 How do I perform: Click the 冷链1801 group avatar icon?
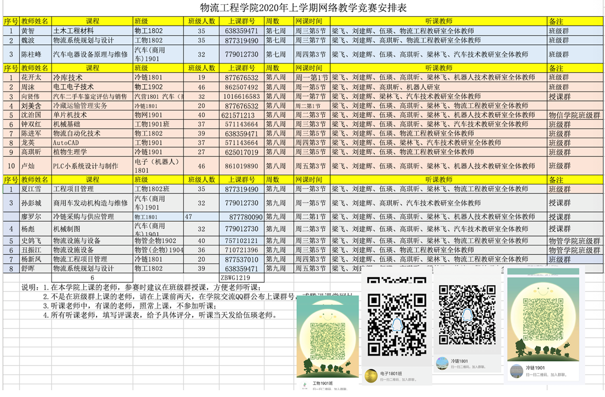click(x=442, y=362)
